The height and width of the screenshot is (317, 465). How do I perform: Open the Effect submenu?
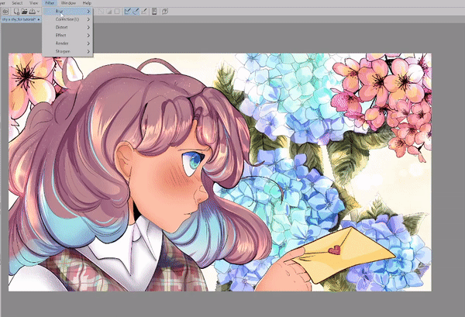pyautogui.click(x=67, y=36)
